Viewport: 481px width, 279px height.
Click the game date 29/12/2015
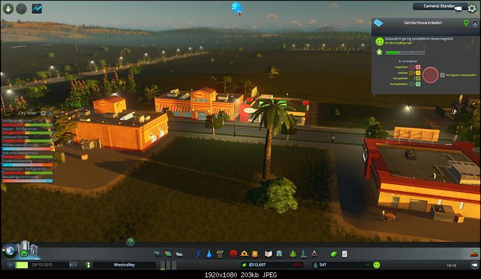tap(42, 265)
